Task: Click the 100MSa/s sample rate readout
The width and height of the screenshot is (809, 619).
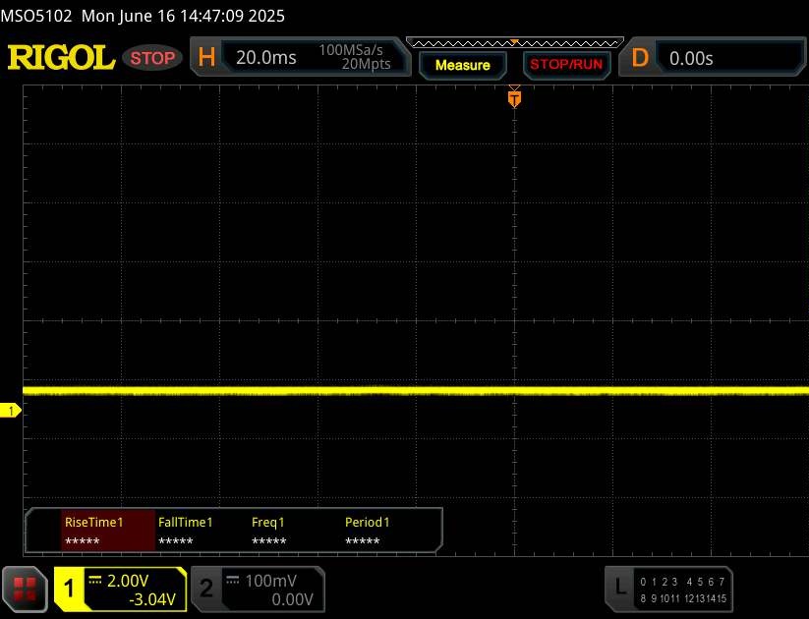Action: click(x=354, y=50)
